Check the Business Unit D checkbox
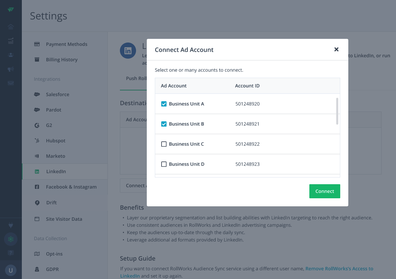Image resolution: width=396 pixels, height=279 pixels. coord(164,164)
